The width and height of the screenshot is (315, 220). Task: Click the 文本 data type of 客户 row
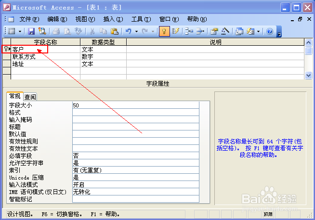[x=103, y=50]
